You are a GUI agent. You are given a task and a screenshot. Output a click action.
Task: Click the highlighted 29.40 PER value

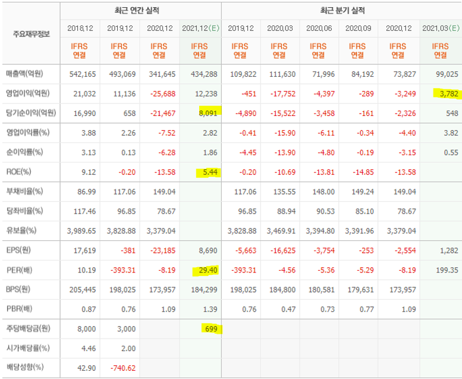[x=208, y=270]
